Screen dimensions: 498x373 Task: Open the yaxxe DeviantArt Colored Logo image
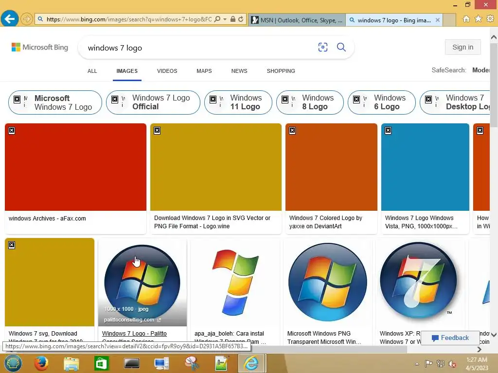[x=331, y=167]
